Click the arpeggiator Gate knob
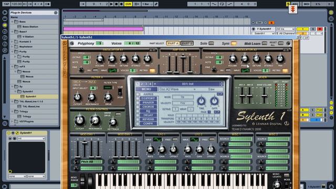This screenshot has width=336, height=189. coord(215,101)
